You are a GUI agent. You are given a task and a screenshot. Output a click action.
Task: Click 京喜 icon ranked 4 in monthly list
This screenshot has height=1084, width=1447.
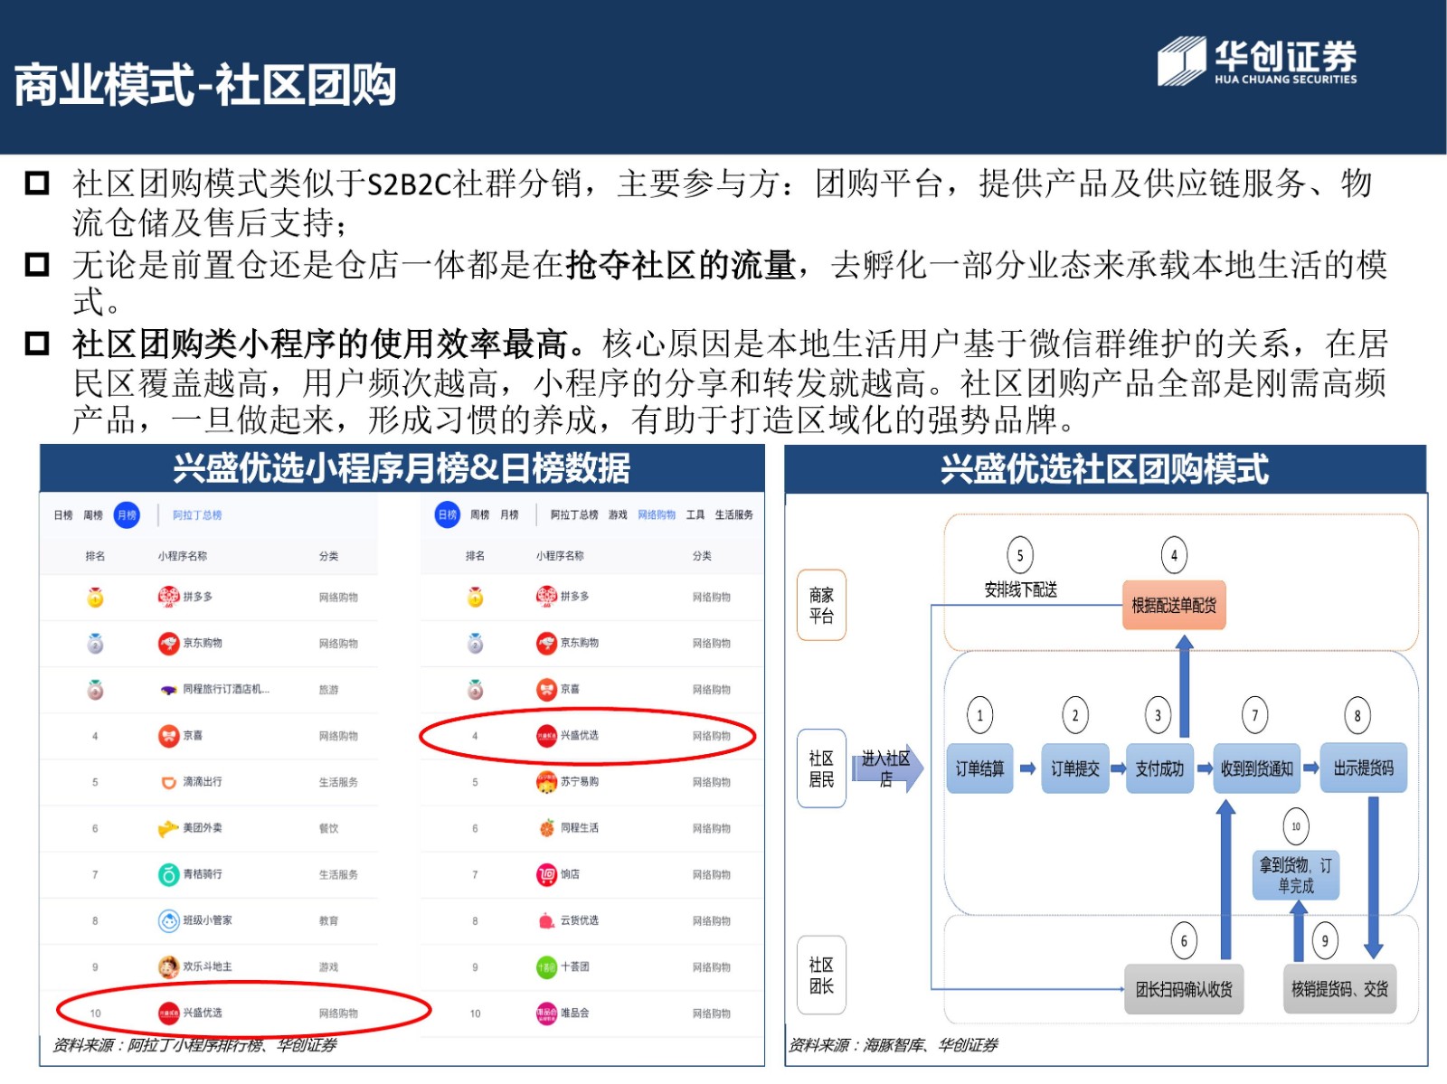[168, 736]
